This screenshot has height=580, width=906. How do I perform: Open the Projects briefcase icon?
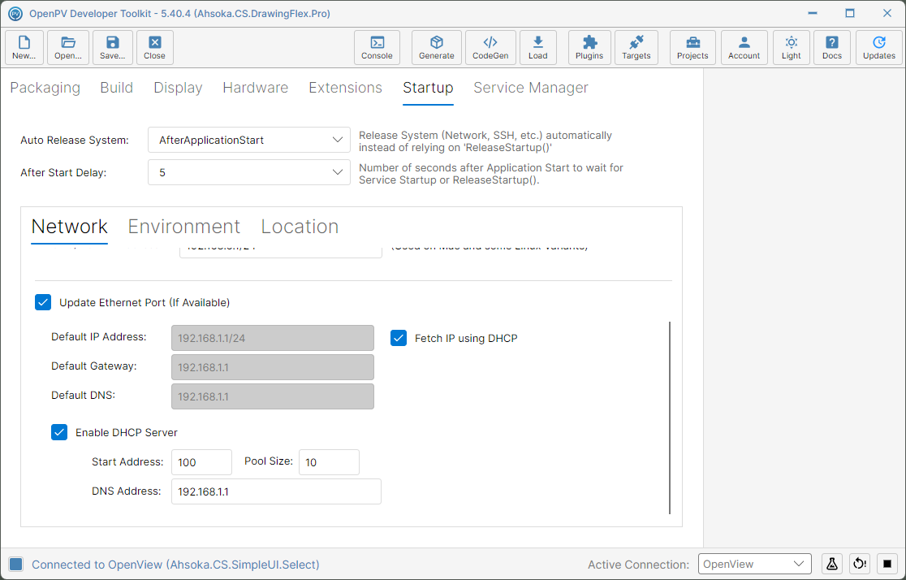(x=692, y=47)
